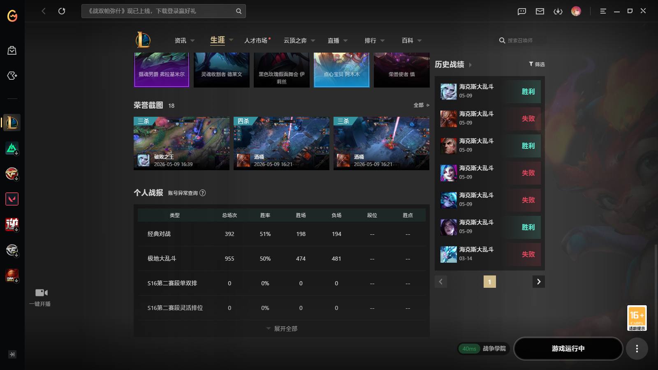Viewport: 658px width, 370px height.
Task: Open the chat messages icon
Action: tap(522, 12)
